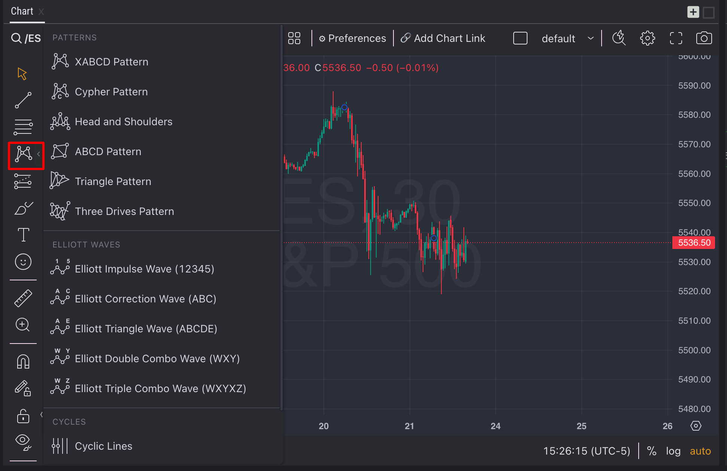Toggle lock all drawings
This screenshot has height=471, width=727.
23,416
